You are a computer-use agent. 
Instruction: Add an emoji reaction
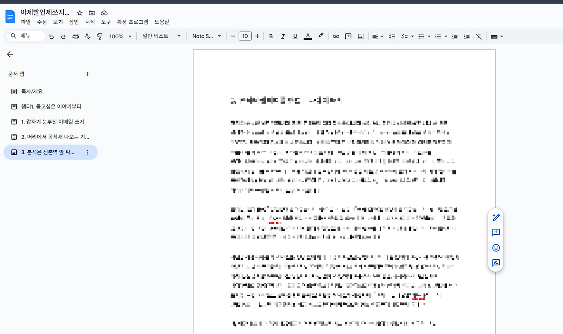496,248
